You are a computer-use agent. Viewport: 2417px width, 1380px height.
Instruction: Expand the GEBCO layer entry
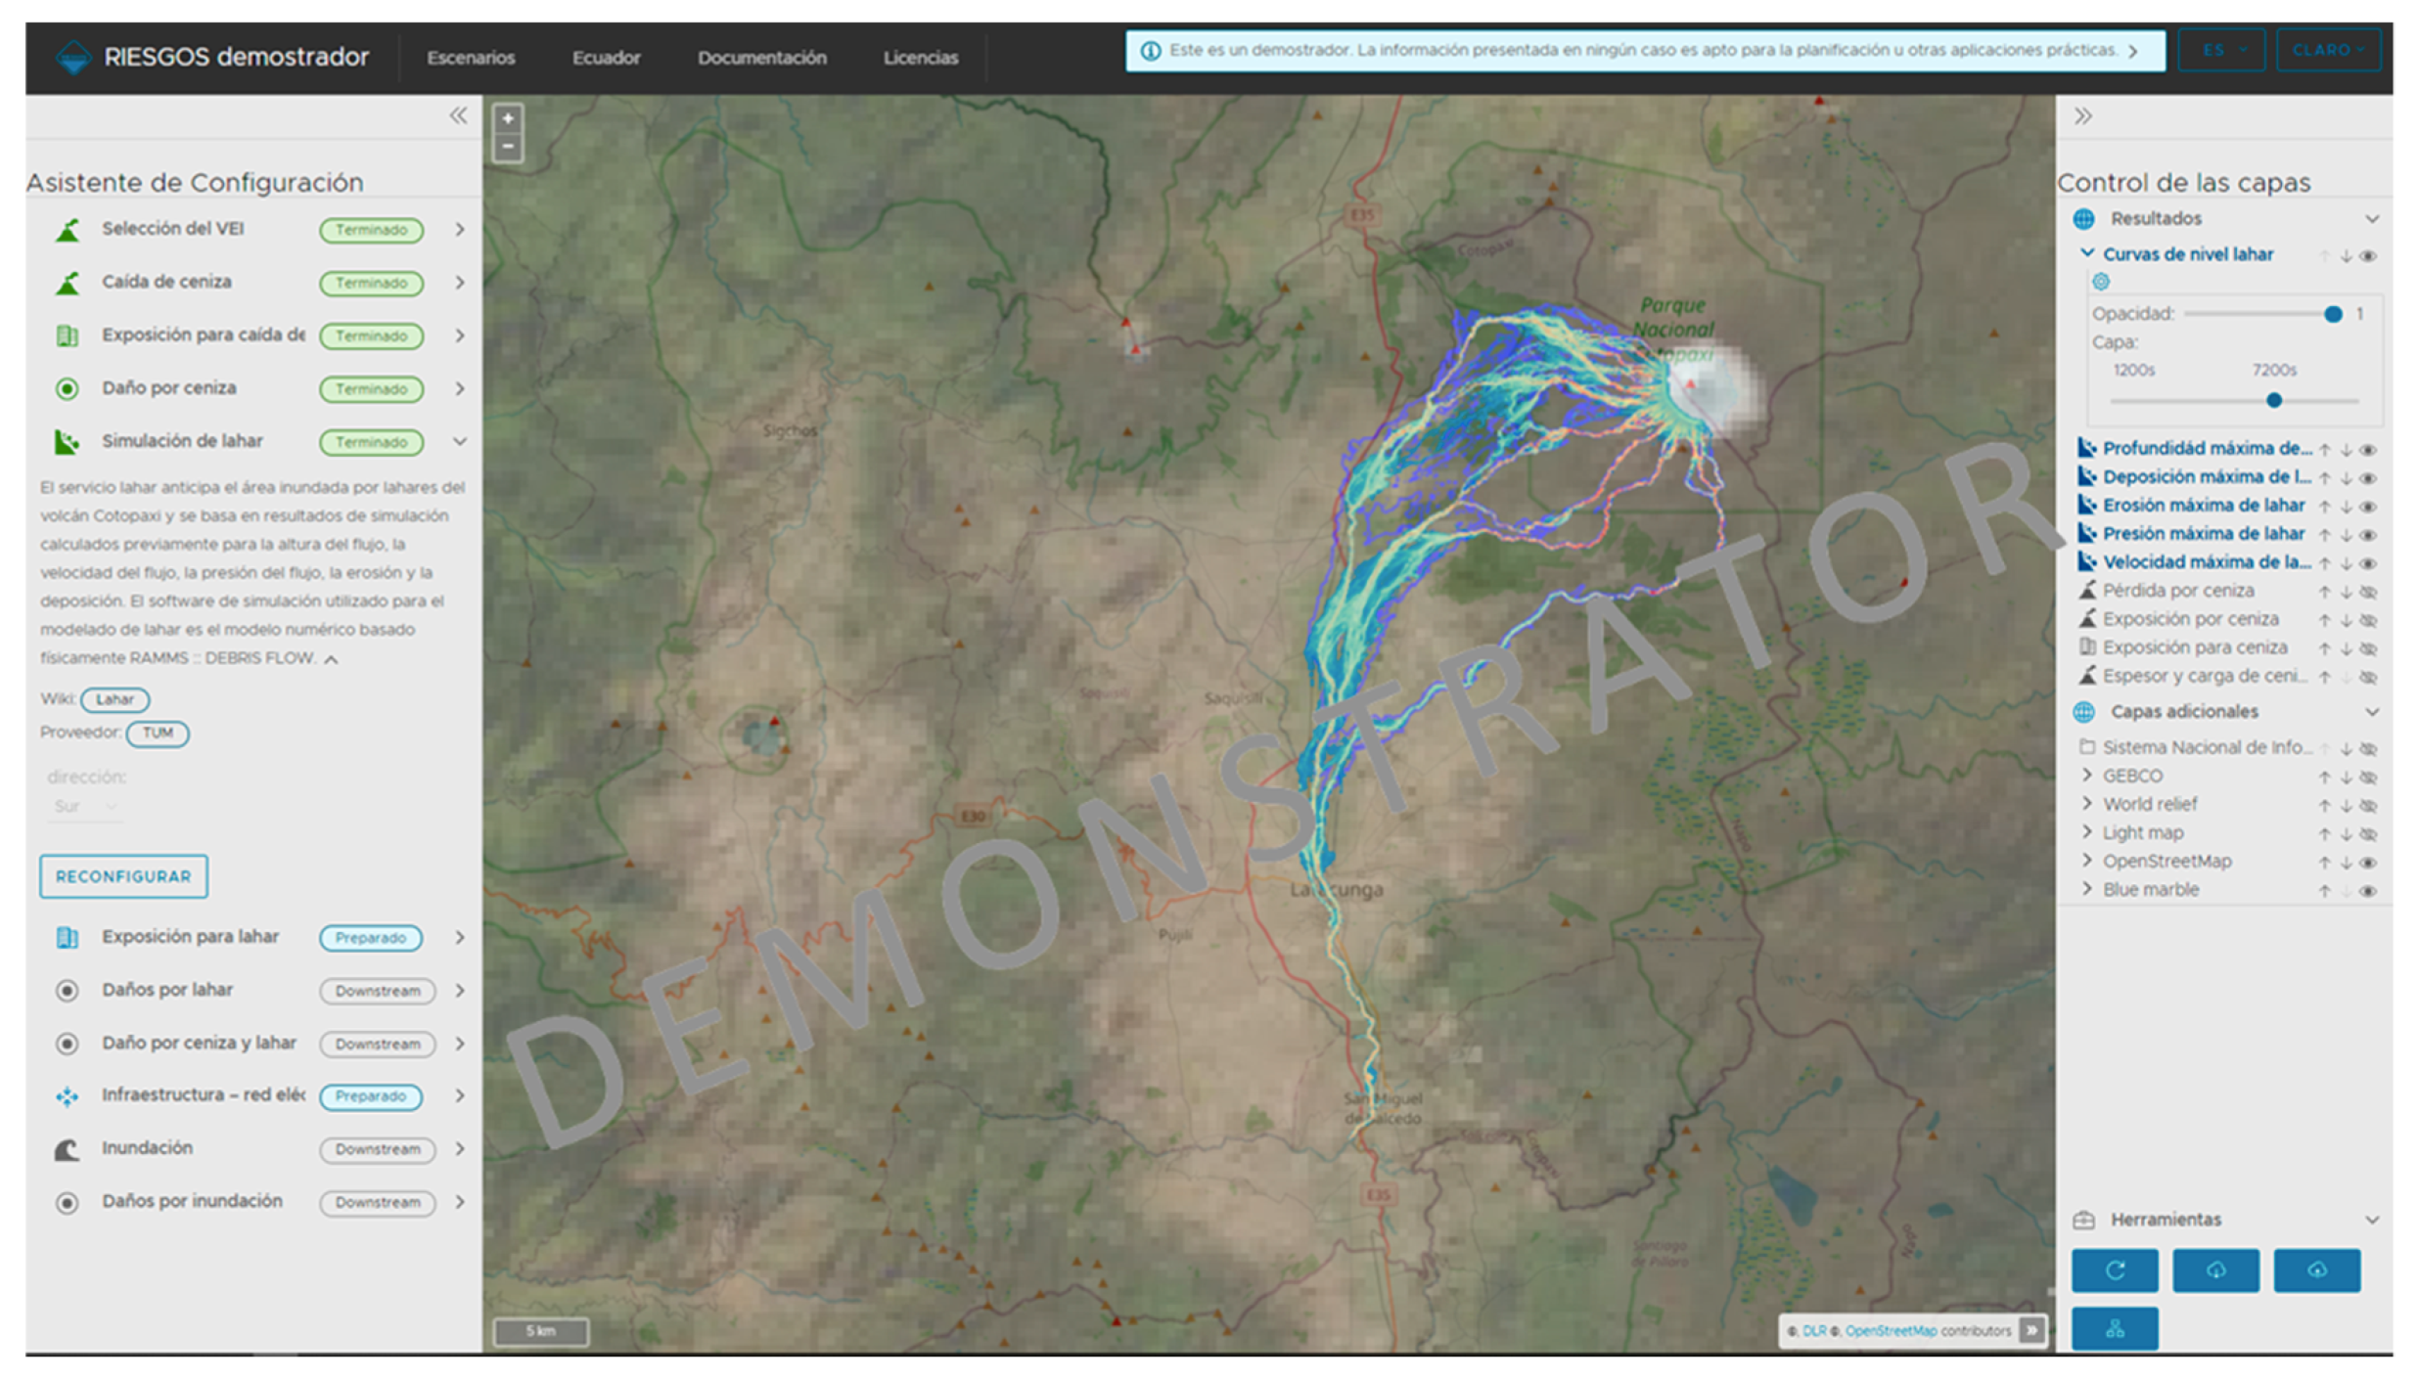[2086, 776]
